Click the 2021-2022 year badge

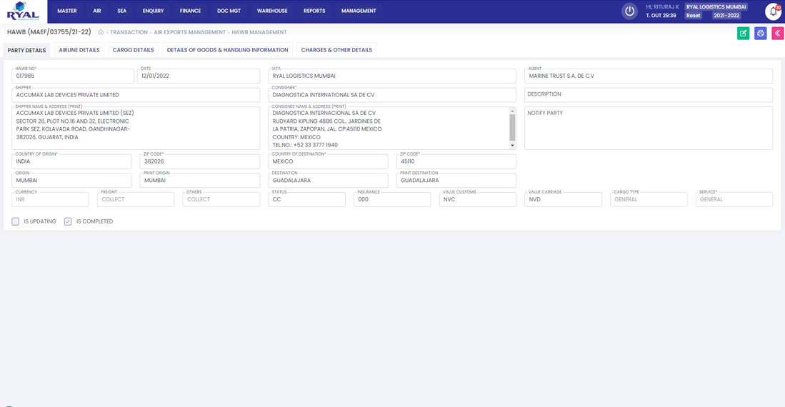point(726,16)
